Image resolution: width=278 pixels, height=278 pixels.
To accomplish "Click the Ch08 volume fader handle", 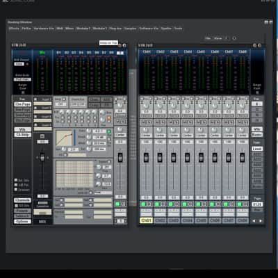I will (x=242, y=157).
